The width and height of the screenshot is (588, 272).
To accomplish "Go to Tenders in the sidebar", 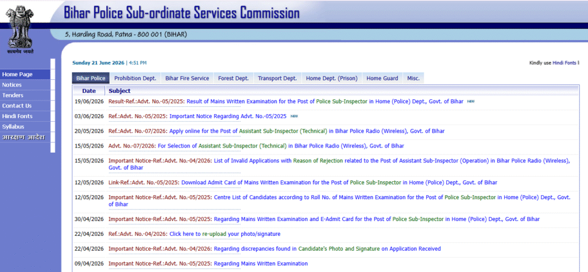I will [x=25, y=95].
